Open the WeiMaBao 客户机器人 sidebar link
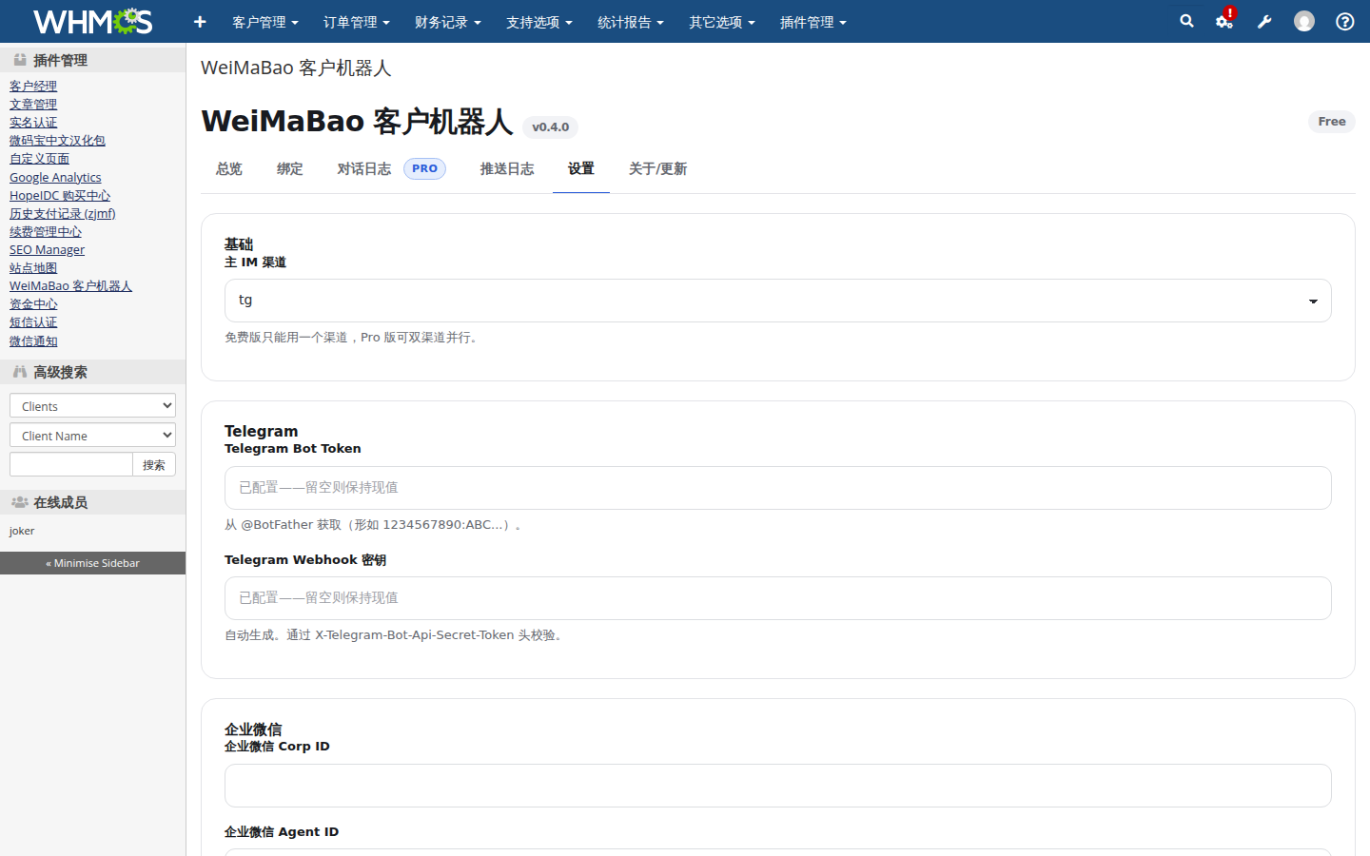Screen dimensions: 1370x856 (x=70, y=285)
